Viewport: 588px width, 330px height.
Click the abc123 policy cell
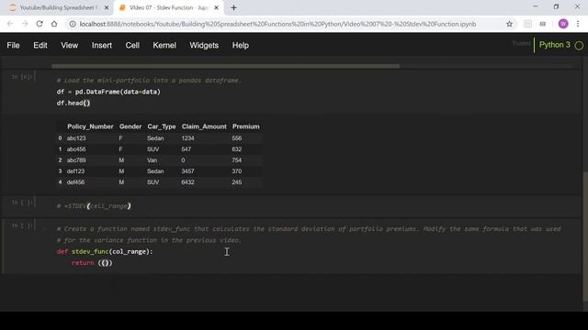pyautogui.click(x=76, y=138)
